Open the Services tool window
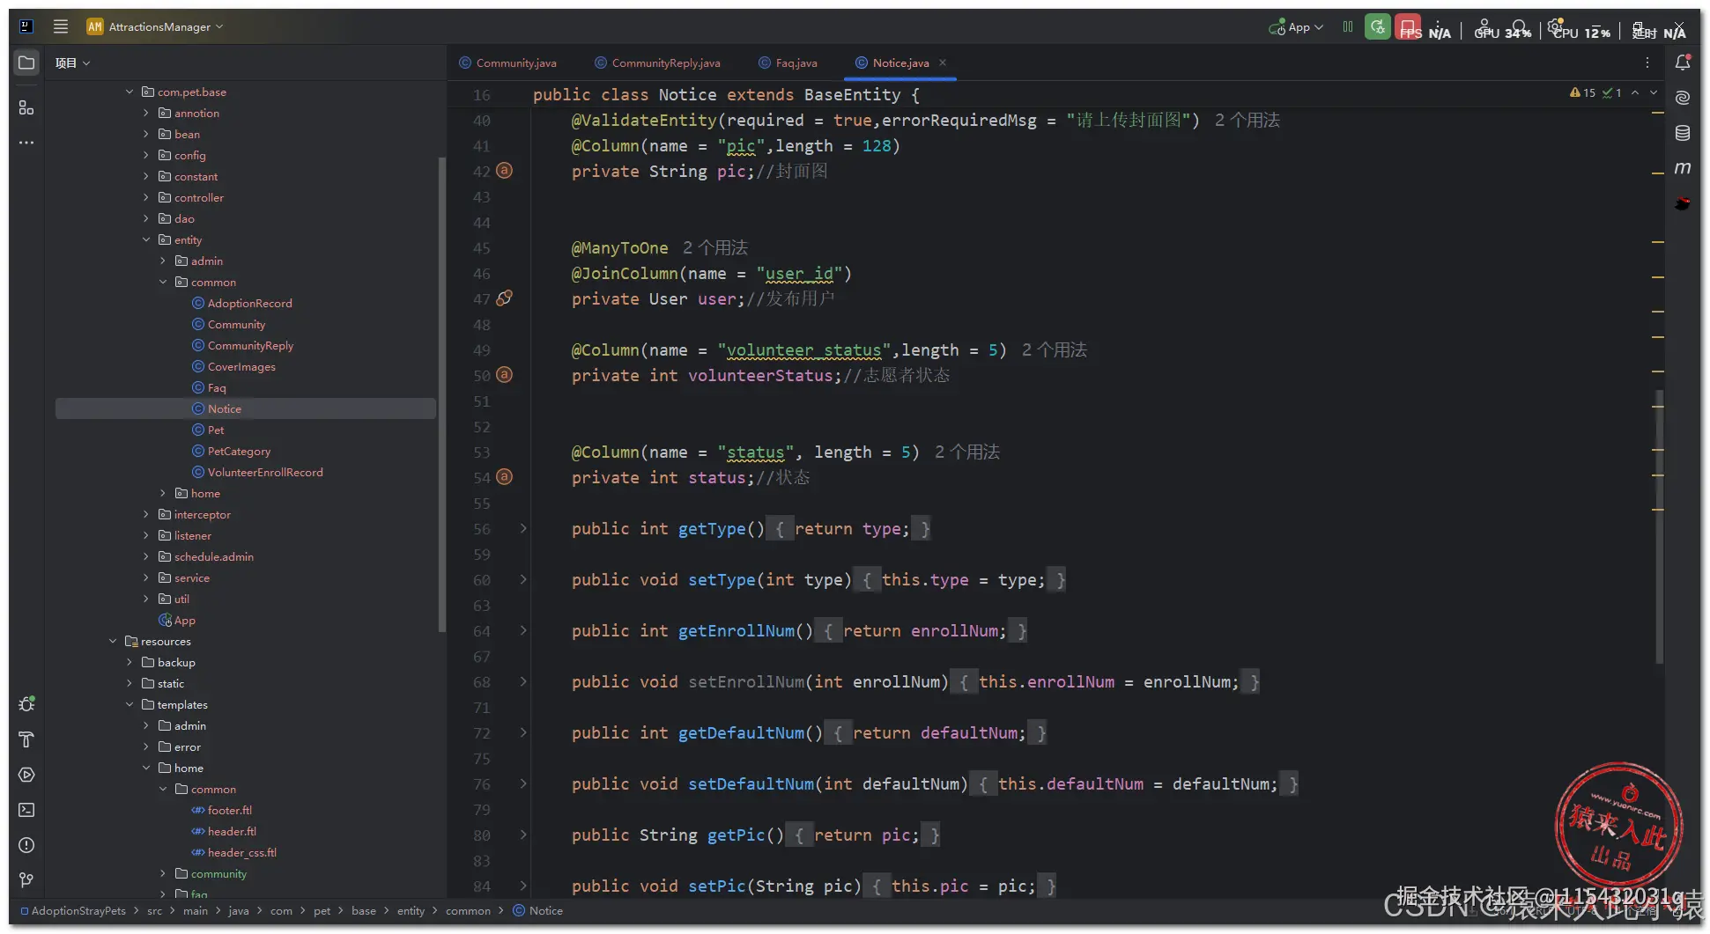 click(26, 775)
